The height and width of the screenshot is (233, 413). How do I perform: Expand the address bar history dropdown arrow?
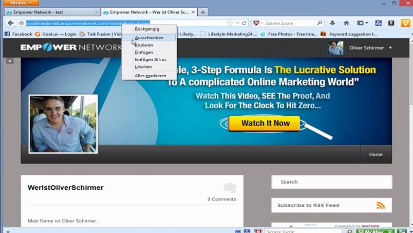[x=237, y=23]
